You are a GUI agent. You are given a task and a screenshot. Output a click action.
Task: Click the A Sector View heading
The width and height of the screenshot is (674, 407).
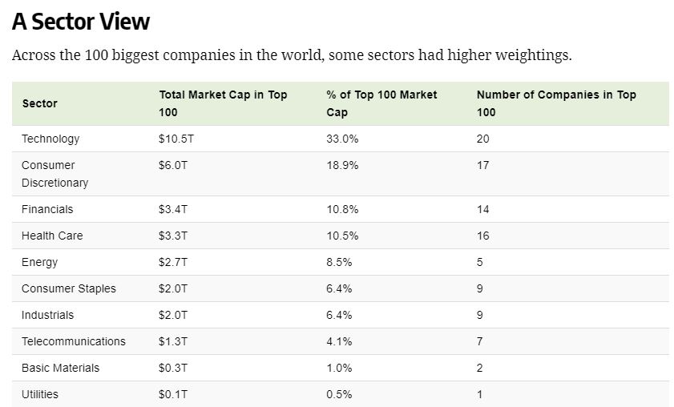click(81, 22)
